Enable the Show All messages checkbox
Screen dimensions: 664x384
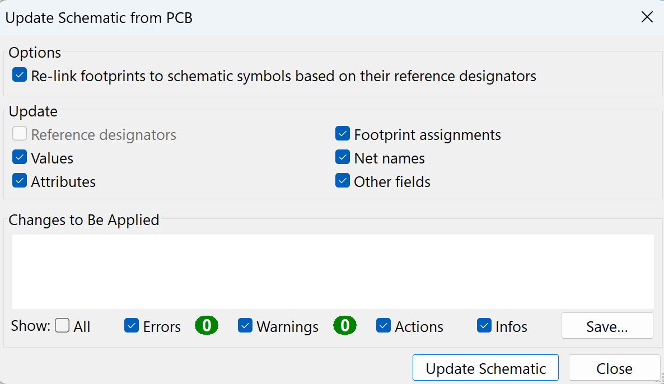[x=62, y=326]
